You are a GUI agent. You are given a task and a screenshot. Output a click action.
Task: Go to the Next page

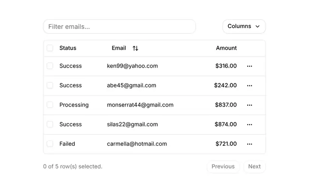pyautogui.click(x=254, y=166)
